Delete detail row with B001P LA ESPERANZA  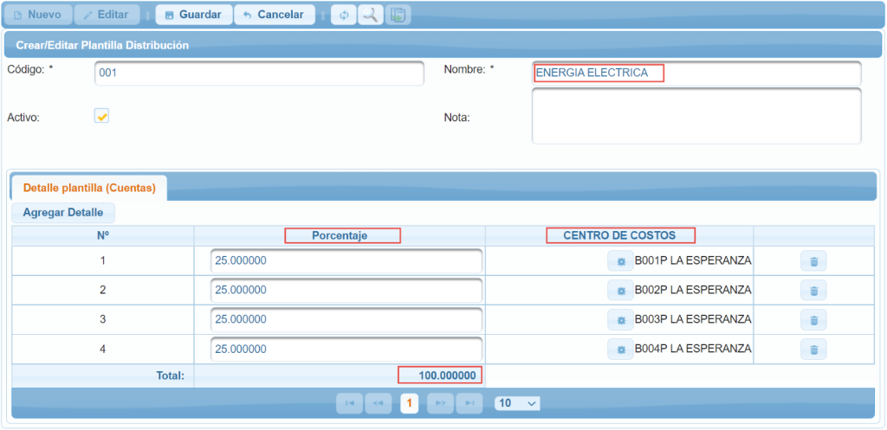coord(813,261)
